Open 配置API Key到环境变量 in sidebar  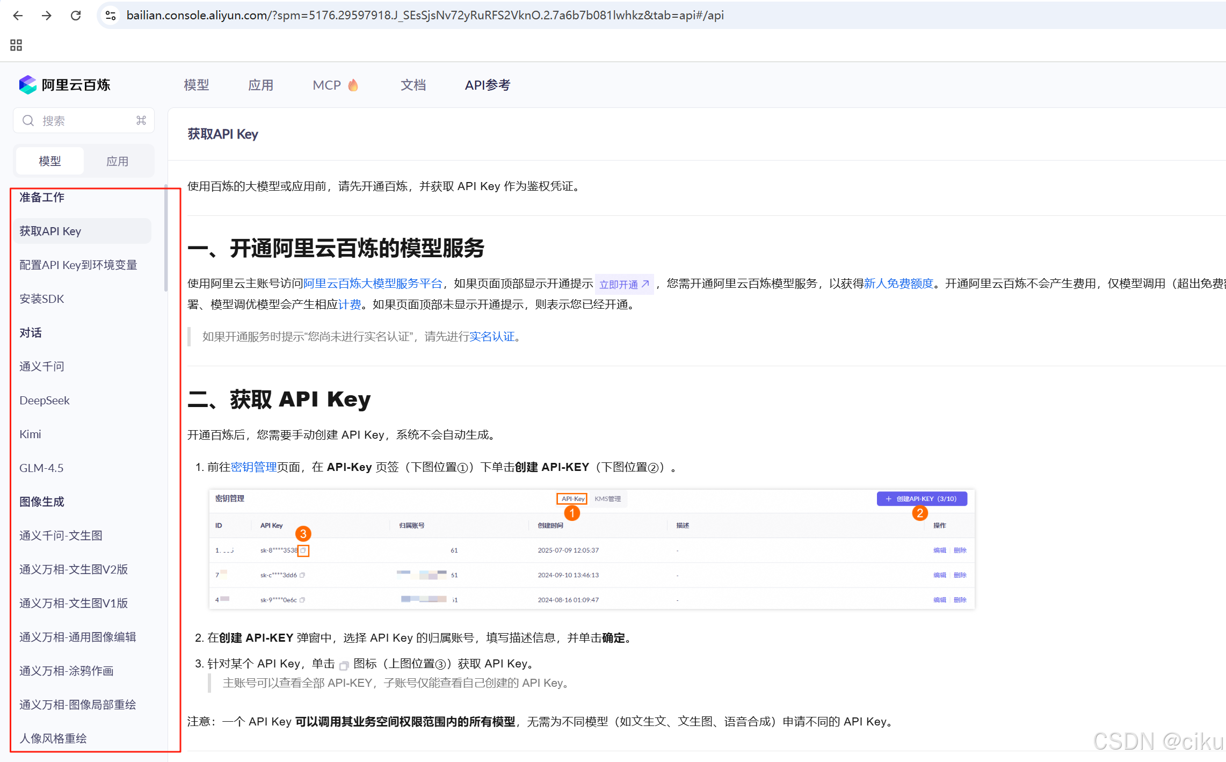[x=78, y=265]
